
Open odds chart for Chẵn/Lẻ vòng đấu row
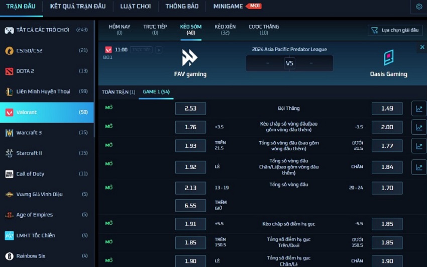pyautogui.click(x=419, y=167)
